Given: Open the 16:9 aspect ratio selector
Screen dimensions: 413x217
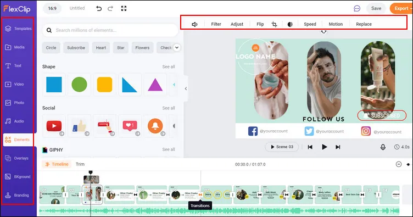Looking at the screenshot, I should 52,8.
